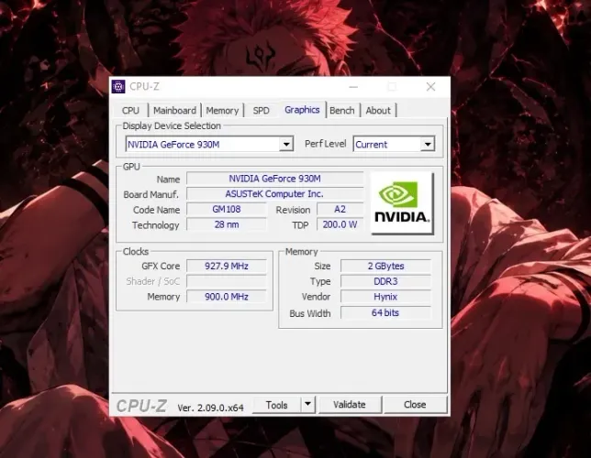The image size is (591, 458).
Task: Open the Perf Level Current dropdown
Action: click(x=428, y=144)
